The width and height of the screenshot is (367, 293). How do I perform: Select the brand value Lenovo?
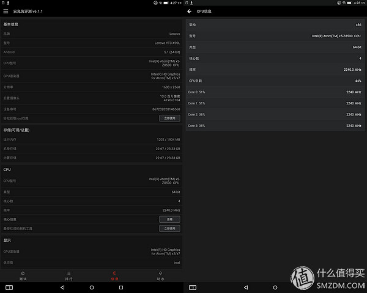click(174, 34)
